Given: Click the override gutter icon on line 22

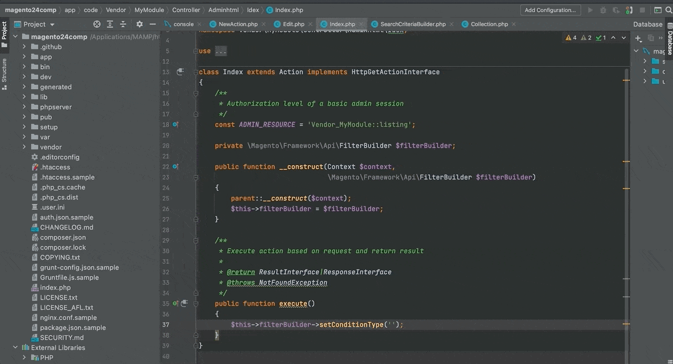Looking at the screenshot, I should 175,166.
